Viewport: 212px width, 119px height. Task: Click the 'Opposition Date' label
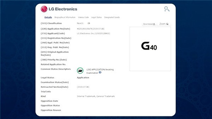[x=49, y=101]
